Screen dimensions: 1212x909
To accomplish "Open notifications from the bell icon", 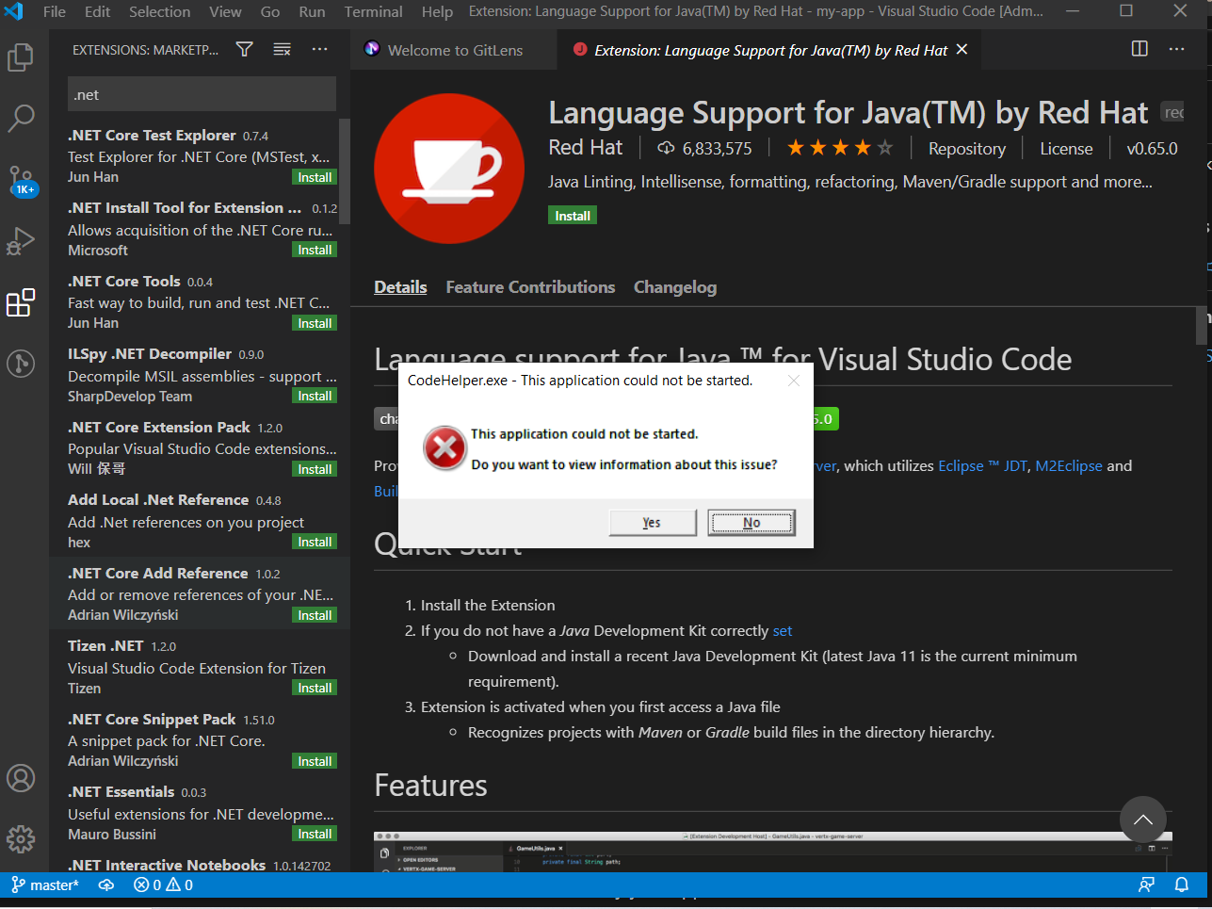I will tap(1184, 885).
